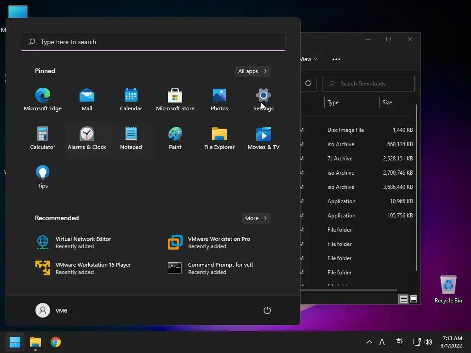Open Alarms & Clock

point(87,138)
